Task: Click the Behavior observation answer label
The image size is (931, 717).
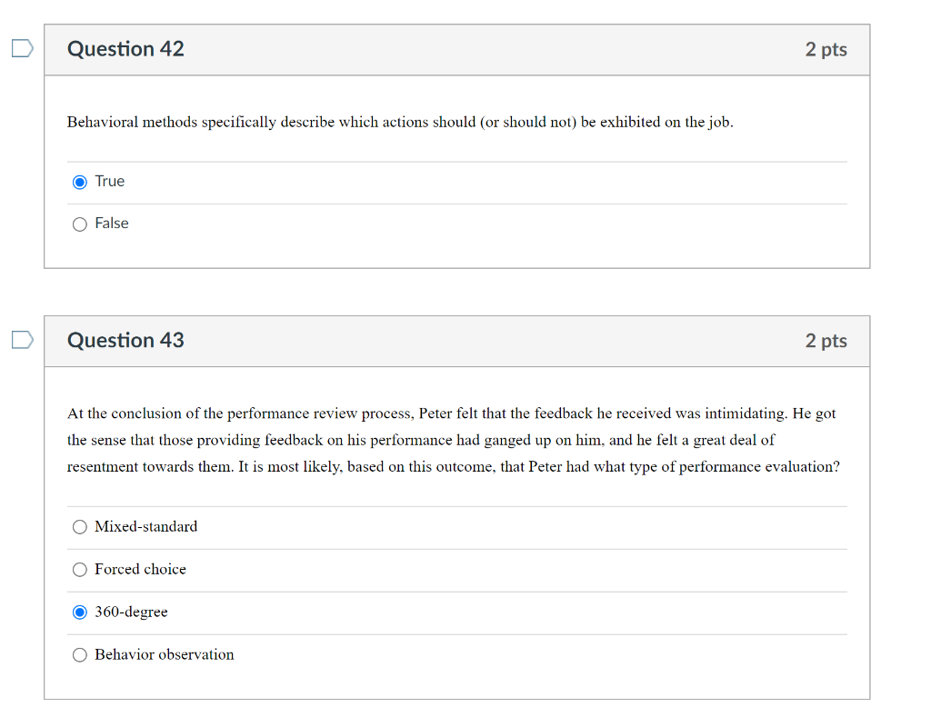Action: [165, 655]
